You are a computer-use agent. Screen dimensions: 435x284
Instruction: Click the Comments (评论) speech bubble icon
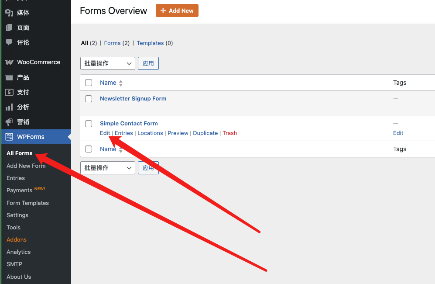coord(9,42)
